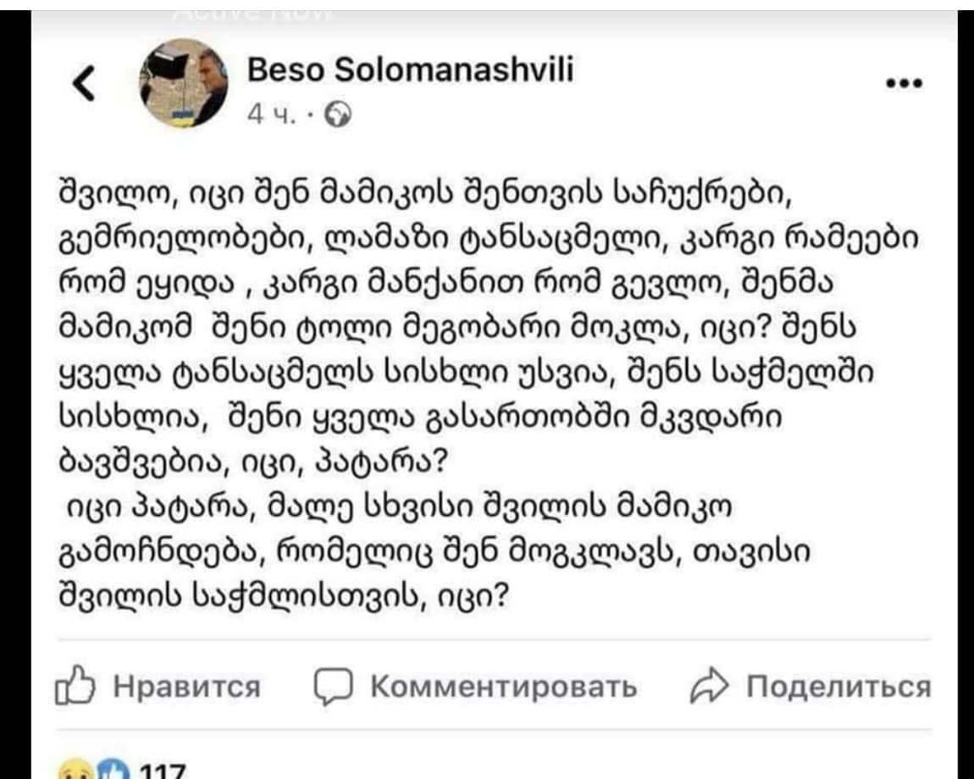Open the three-dot post options menu

point(904,84)
